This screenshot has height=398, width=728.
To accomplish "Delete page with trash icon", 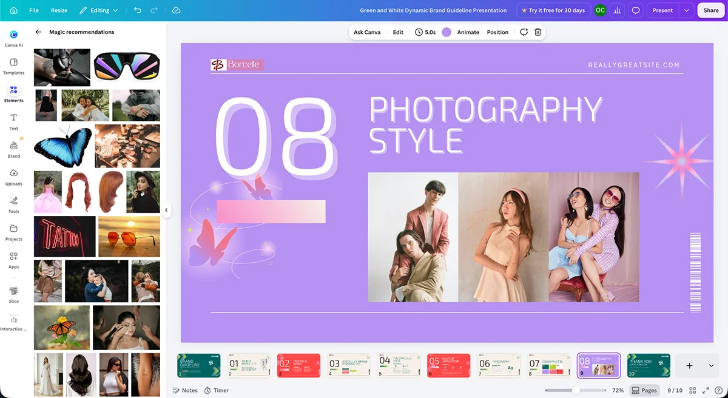I will tap(538, 32).
